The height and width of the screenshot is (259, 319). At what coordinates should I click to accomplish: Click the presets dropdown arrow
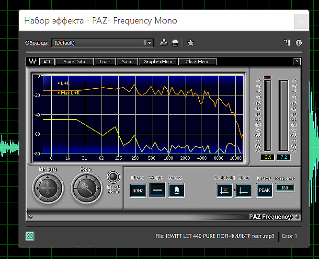tap(149, 43)
